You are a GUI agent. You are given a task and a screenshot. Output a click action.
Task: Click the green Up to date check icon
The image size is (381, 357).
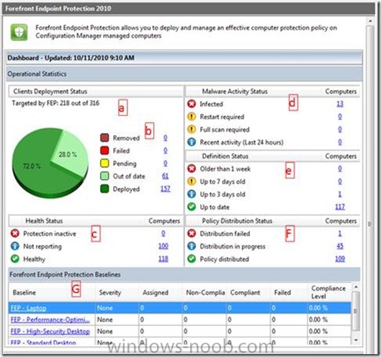click(192, 207)
